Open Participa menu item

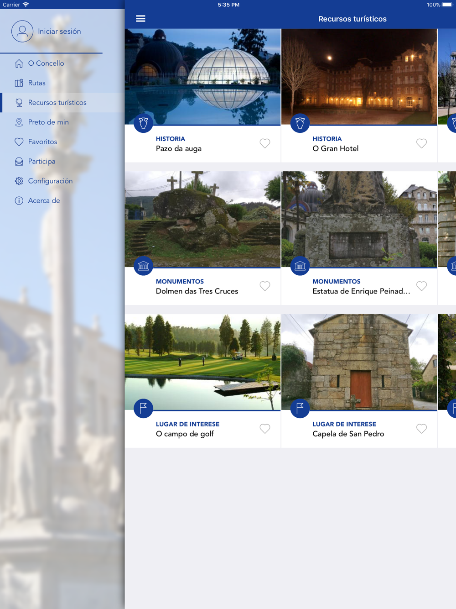point(62,162)
